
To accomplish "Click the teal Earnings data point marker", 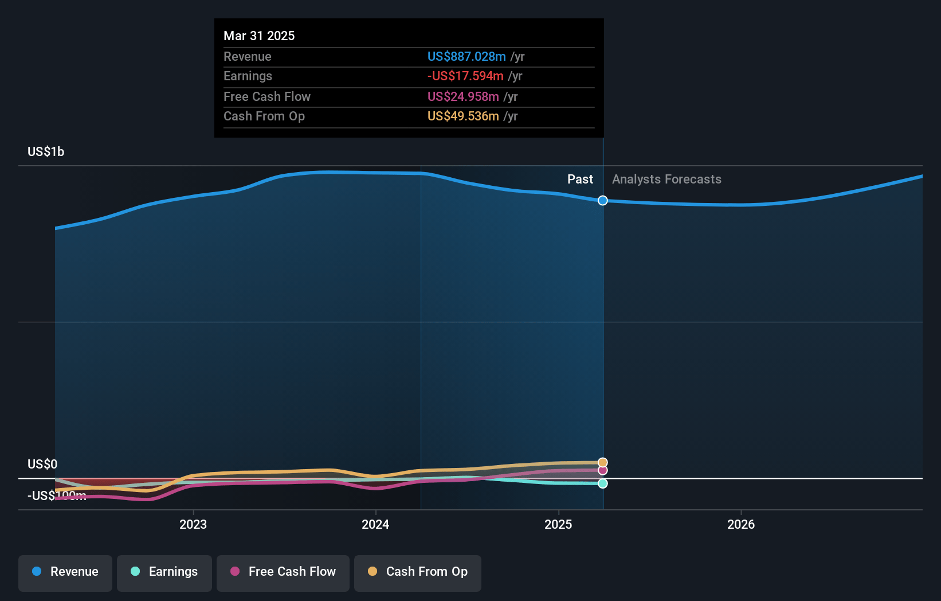I will (x=603, y=483).
